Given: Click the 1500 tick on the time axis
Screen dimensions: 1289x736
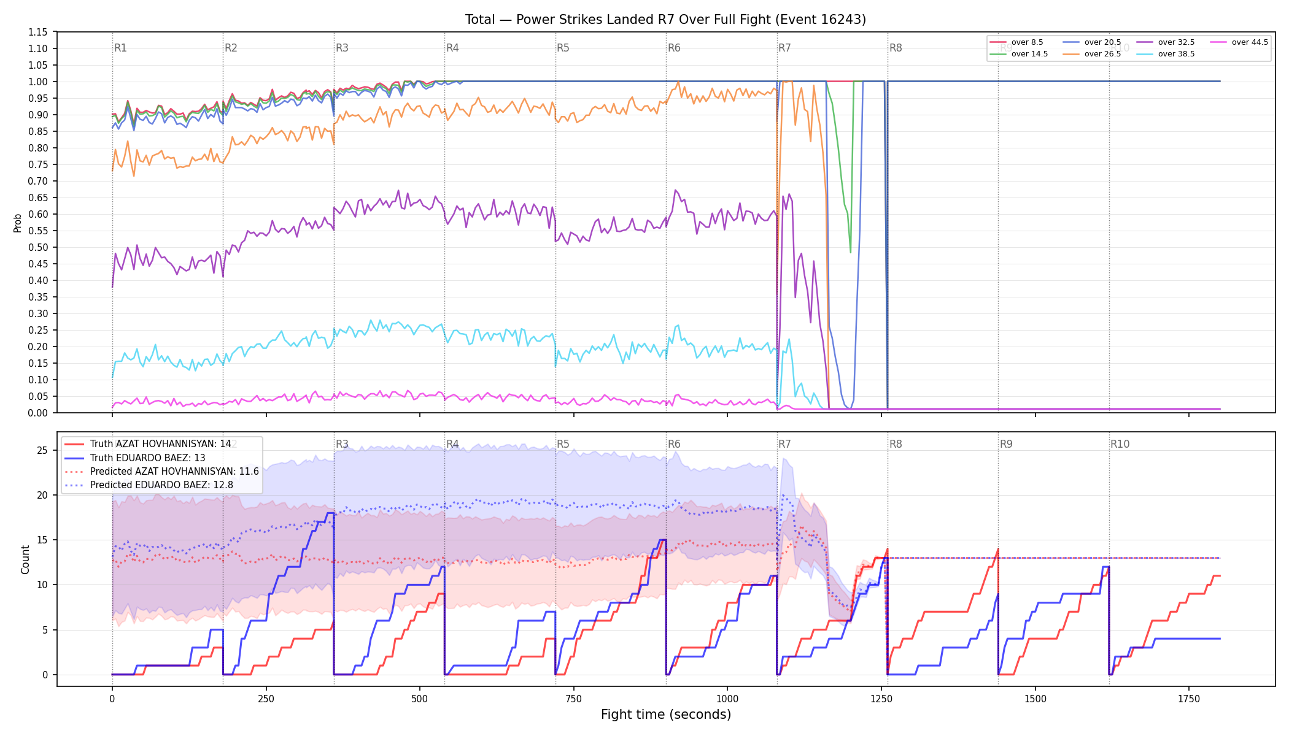Looking at the screenshot, I should [1035, 699].
